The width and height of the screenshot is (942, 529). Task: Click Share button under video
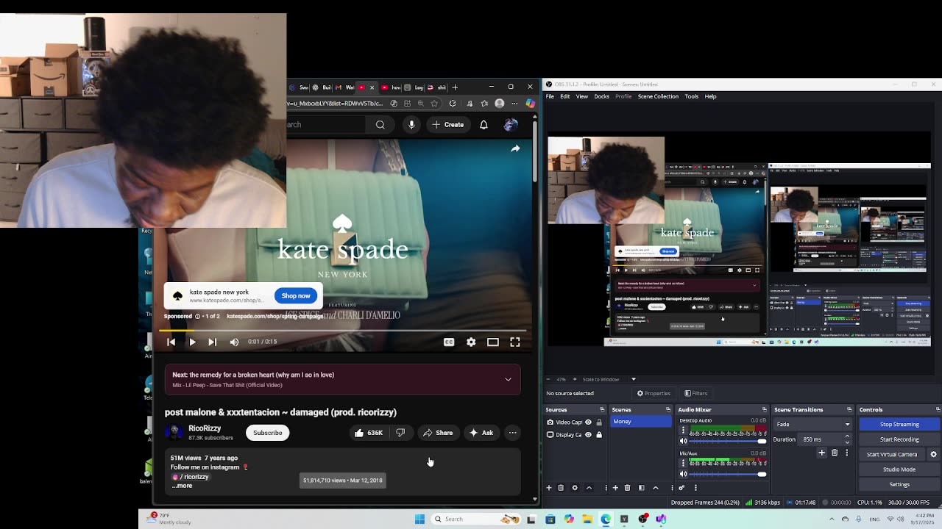tap(438, 433)
